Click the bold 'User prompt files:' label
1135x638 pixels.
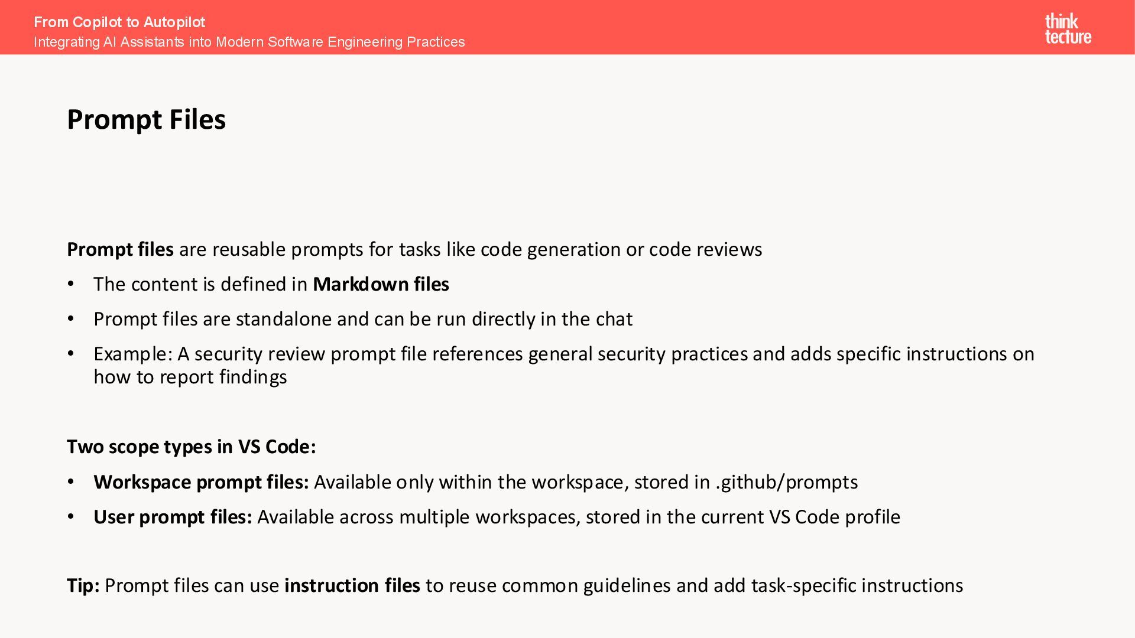(x=173, y=517)
